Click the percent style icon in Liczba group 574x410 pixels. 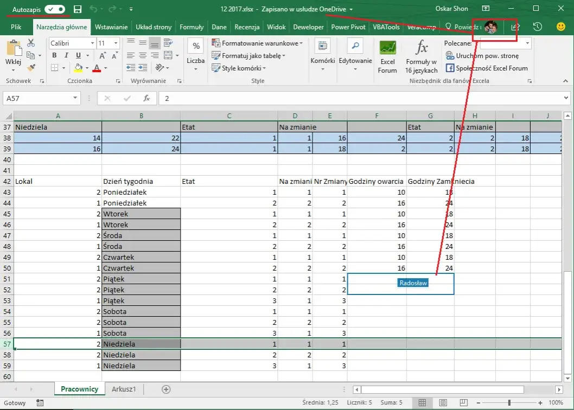pos(195,46)
